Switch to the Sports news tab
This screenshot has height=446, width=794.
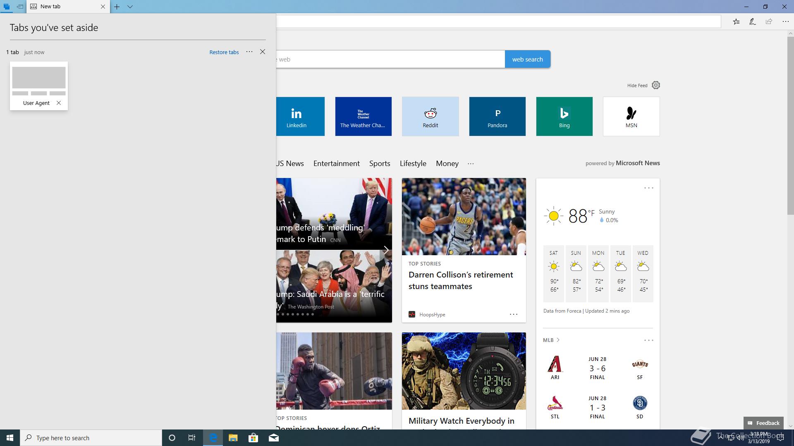[380, 164]
